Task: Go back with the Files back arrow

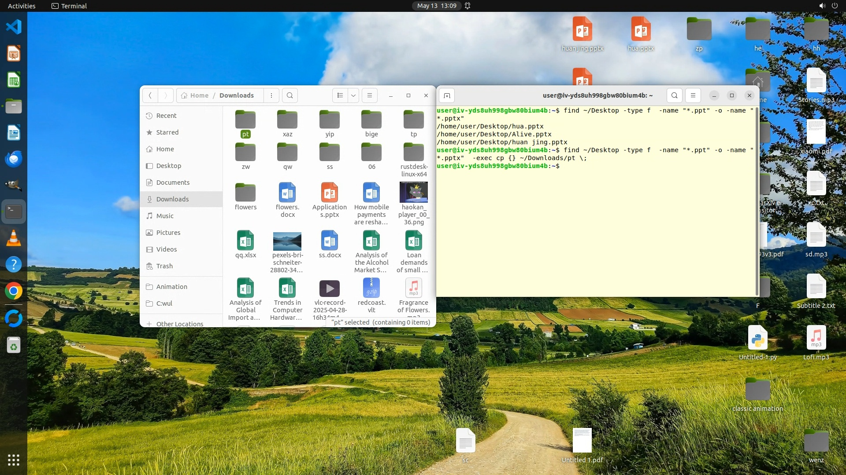Action: 150,95
